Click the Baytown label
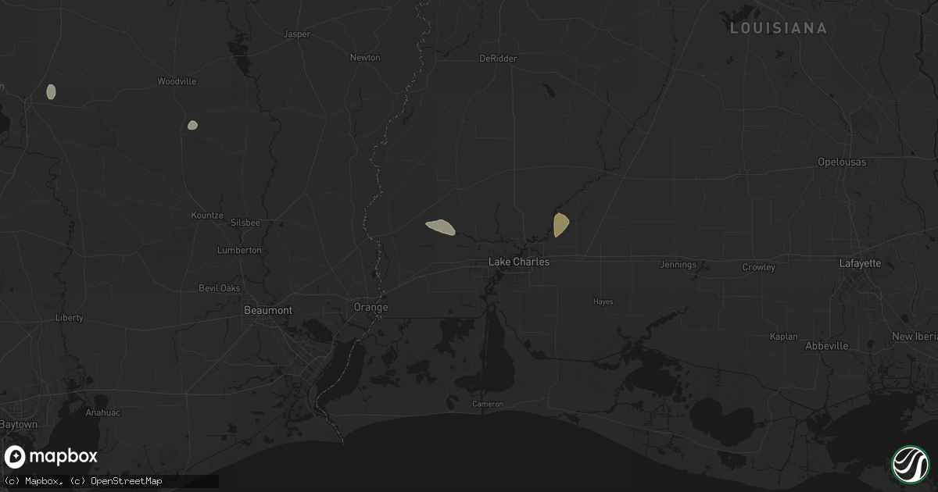938x492 pixels. click(x=18, y=425)
